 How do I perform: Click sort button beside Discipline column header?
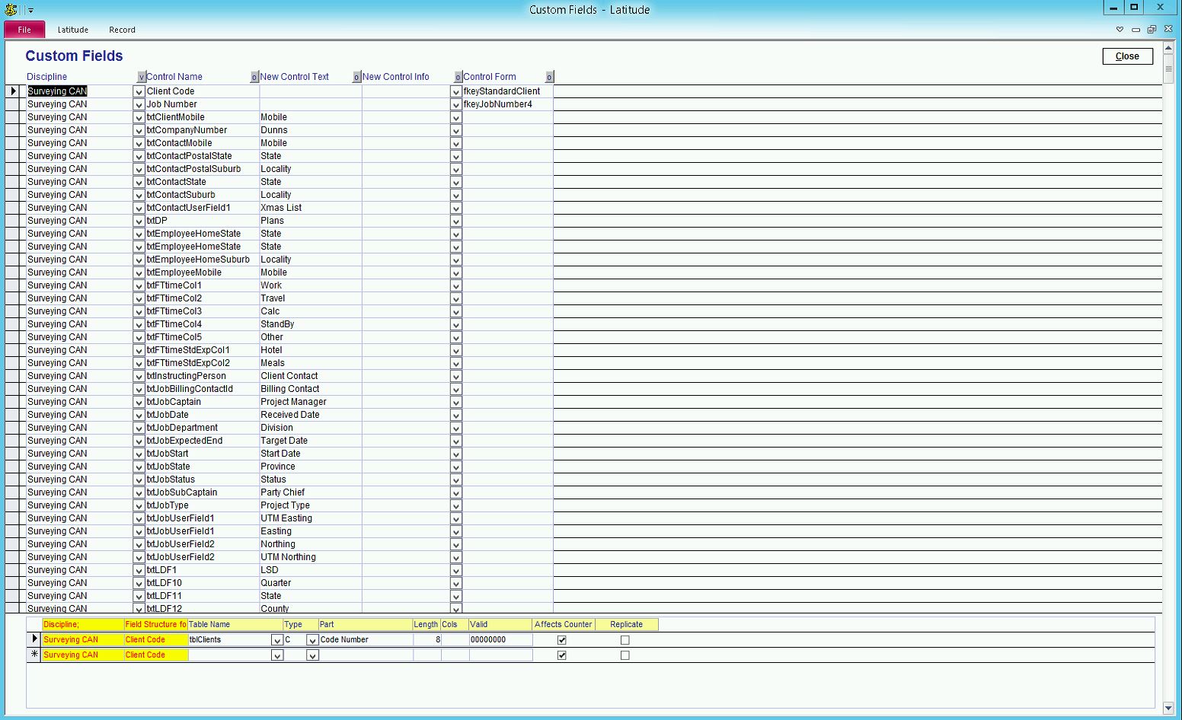coord(141,77)
